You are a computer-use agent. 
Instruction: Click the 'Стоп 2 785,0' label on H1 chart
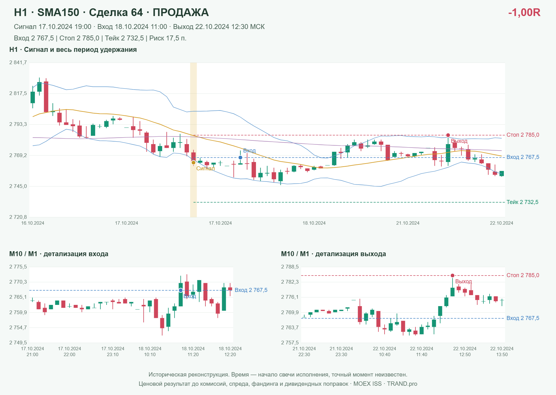pos(523,135)
